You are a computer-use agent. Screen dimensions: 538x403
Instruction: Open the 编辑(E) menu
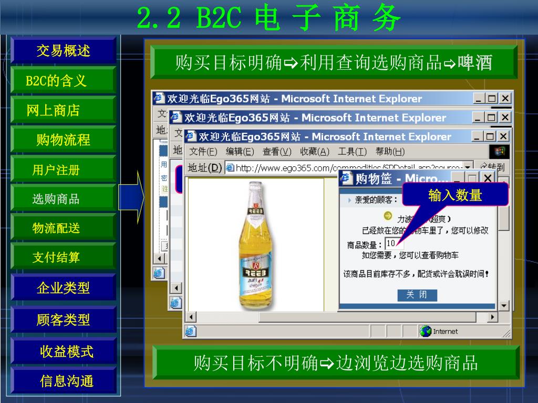(240, 152)
